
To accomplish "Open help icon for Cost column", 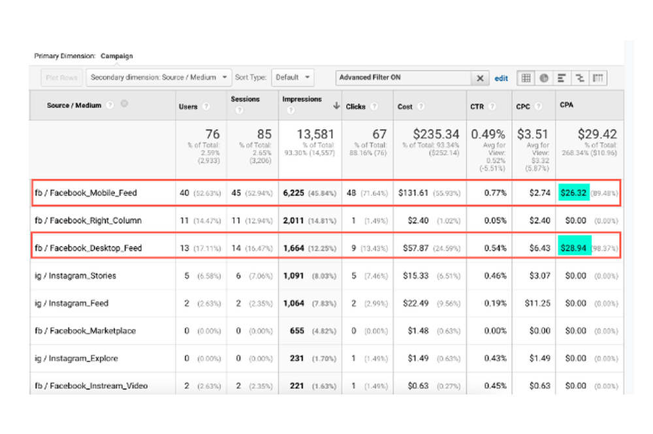I will click(x=421, y=106).
